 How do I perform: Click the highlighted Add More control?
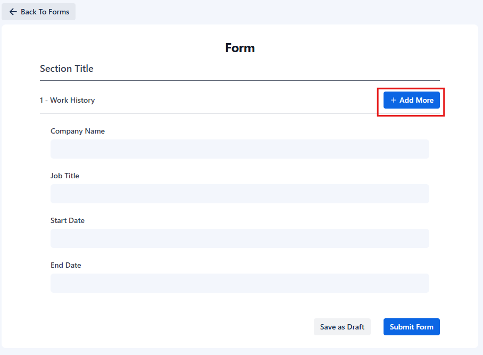tap(411, 100)
